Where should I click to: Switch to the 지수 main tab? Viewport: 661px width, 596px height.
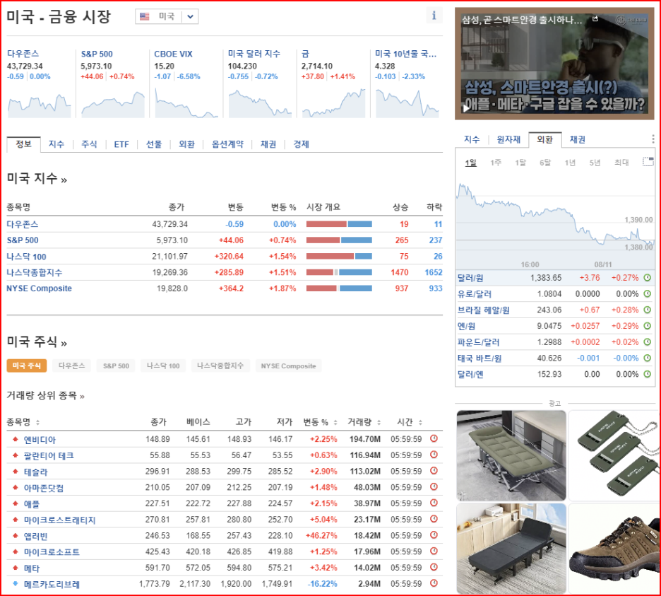pyautogui.click(x=56, y=144)
